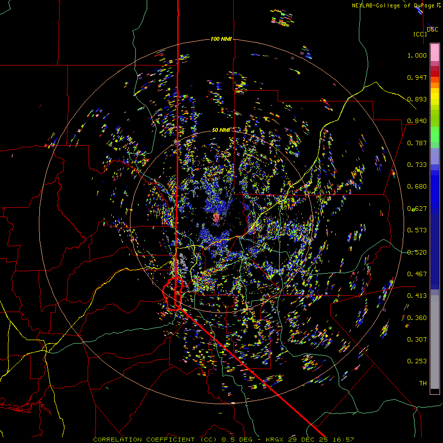This screenshot has width=443, height=443.
Task: Click the 0.733 color scale value
Action: 417,165
